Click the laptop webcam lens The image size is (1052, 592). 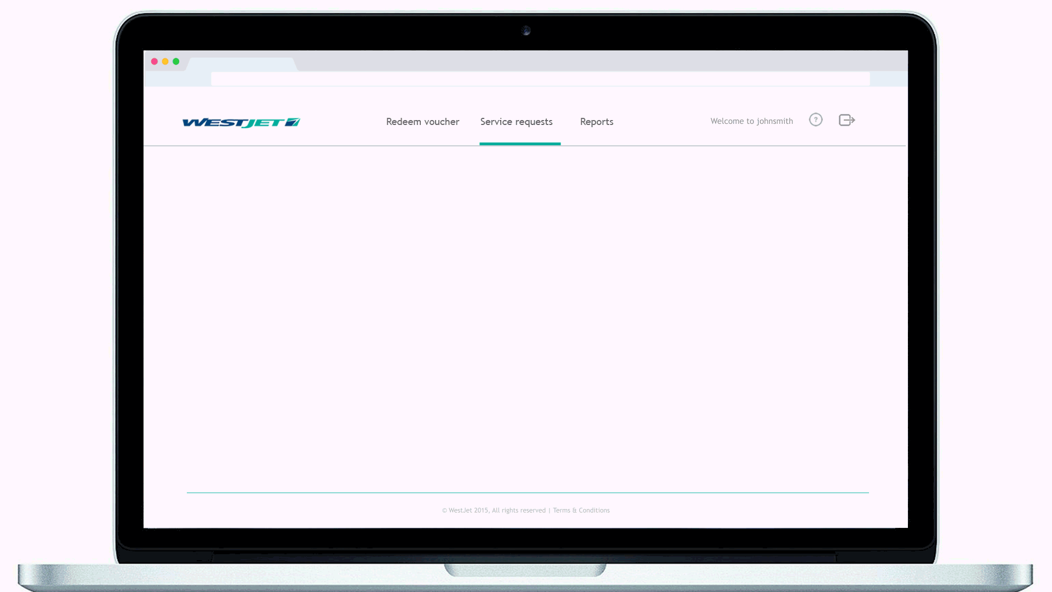pos(526,31)
